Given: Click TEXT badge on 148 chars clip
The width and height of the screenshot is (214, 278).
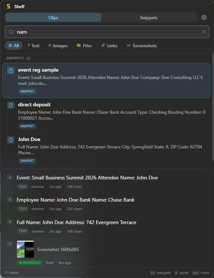Looking at the screenshot, I should pos(23,231).
